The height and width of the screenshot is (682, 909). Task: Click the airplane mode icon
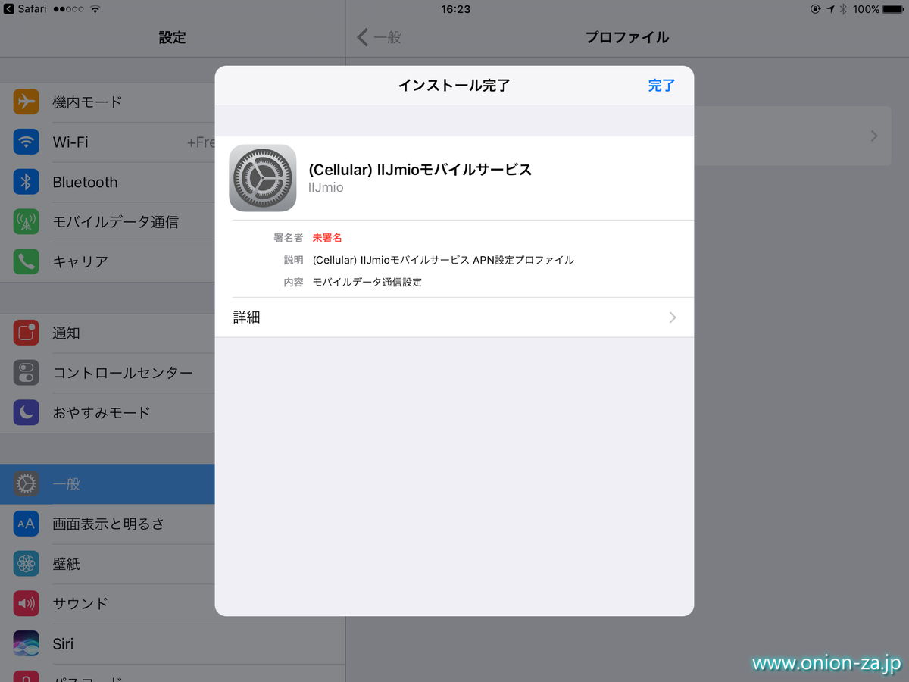[26, 102]
